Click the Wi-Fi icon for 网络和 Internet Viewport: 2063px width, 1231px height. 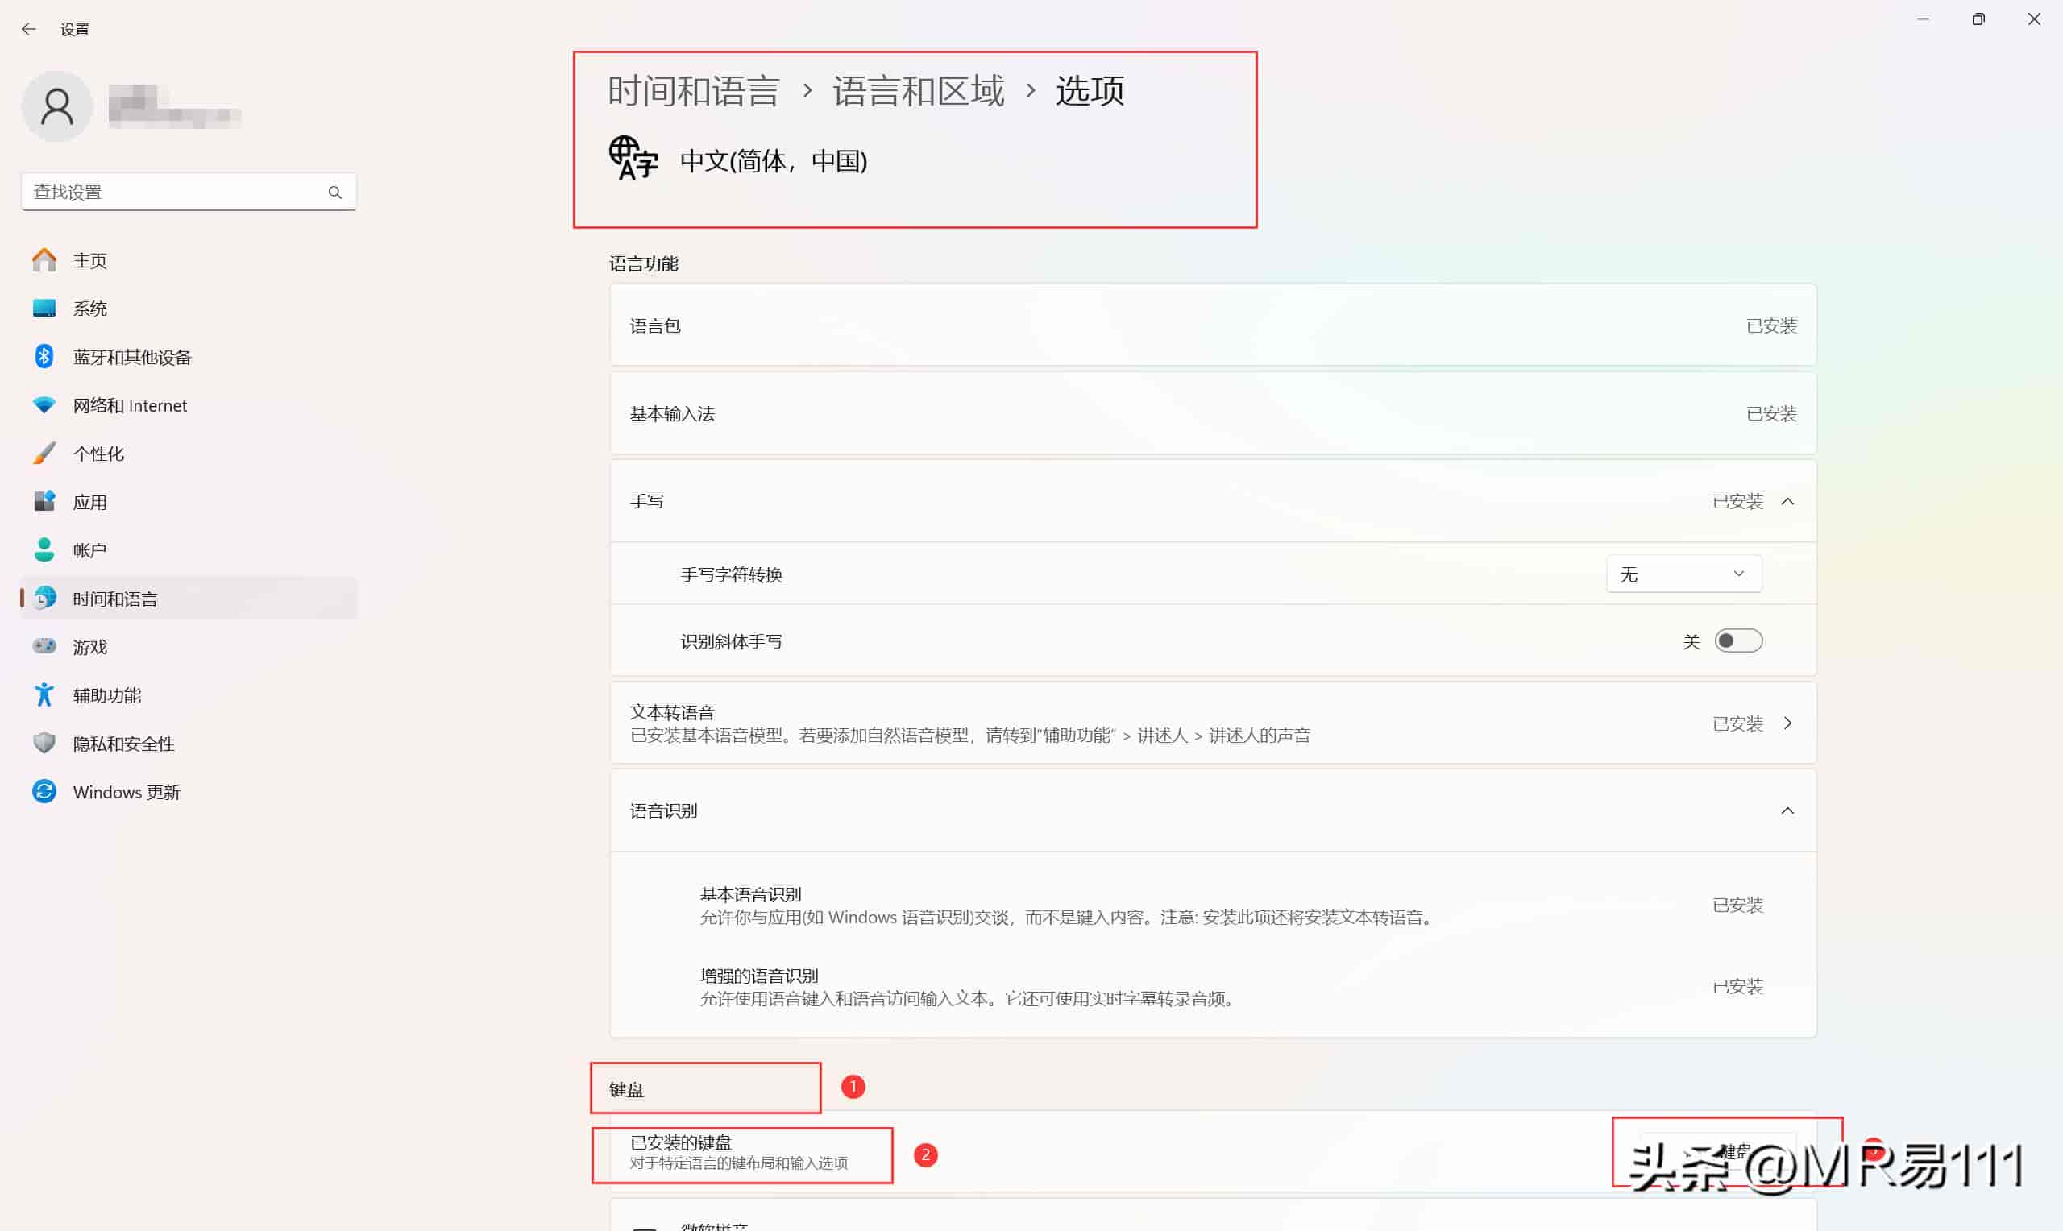pyautogui.click(x=44, y=404)
